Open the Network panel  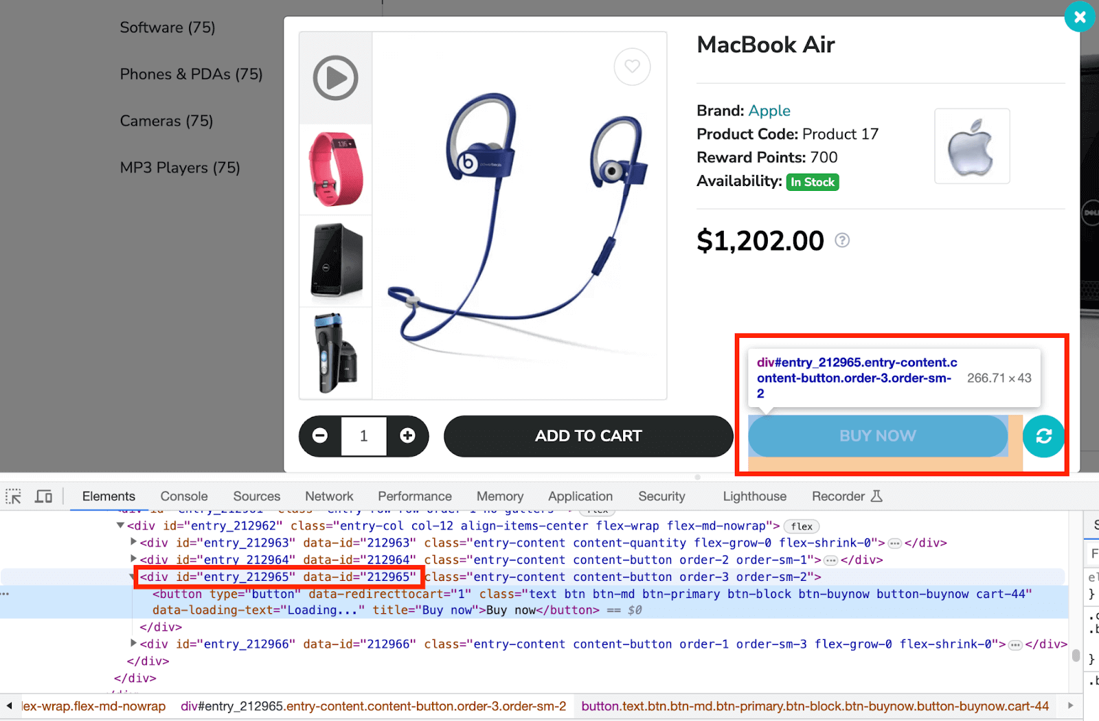pyautogui.click(x=329, y=496)
